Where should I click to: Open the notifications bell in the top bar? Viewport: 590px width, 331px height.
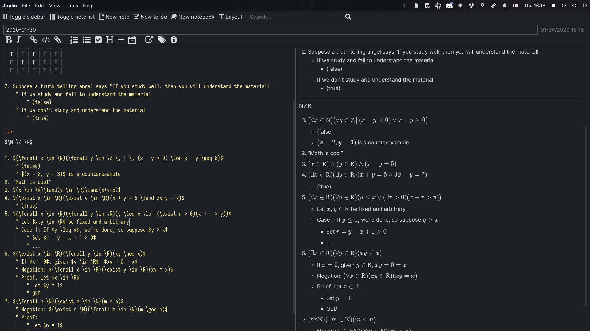[505, 6]
